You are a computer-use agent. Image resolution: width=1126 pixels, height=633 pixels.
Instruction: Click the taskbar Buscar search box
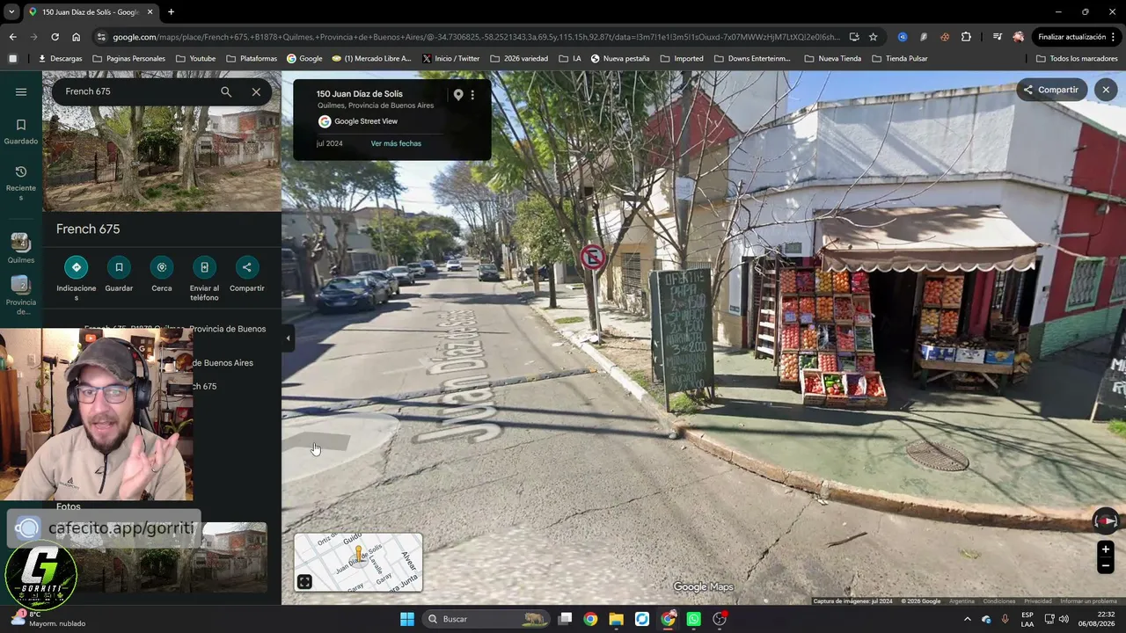tap(486, 619)
